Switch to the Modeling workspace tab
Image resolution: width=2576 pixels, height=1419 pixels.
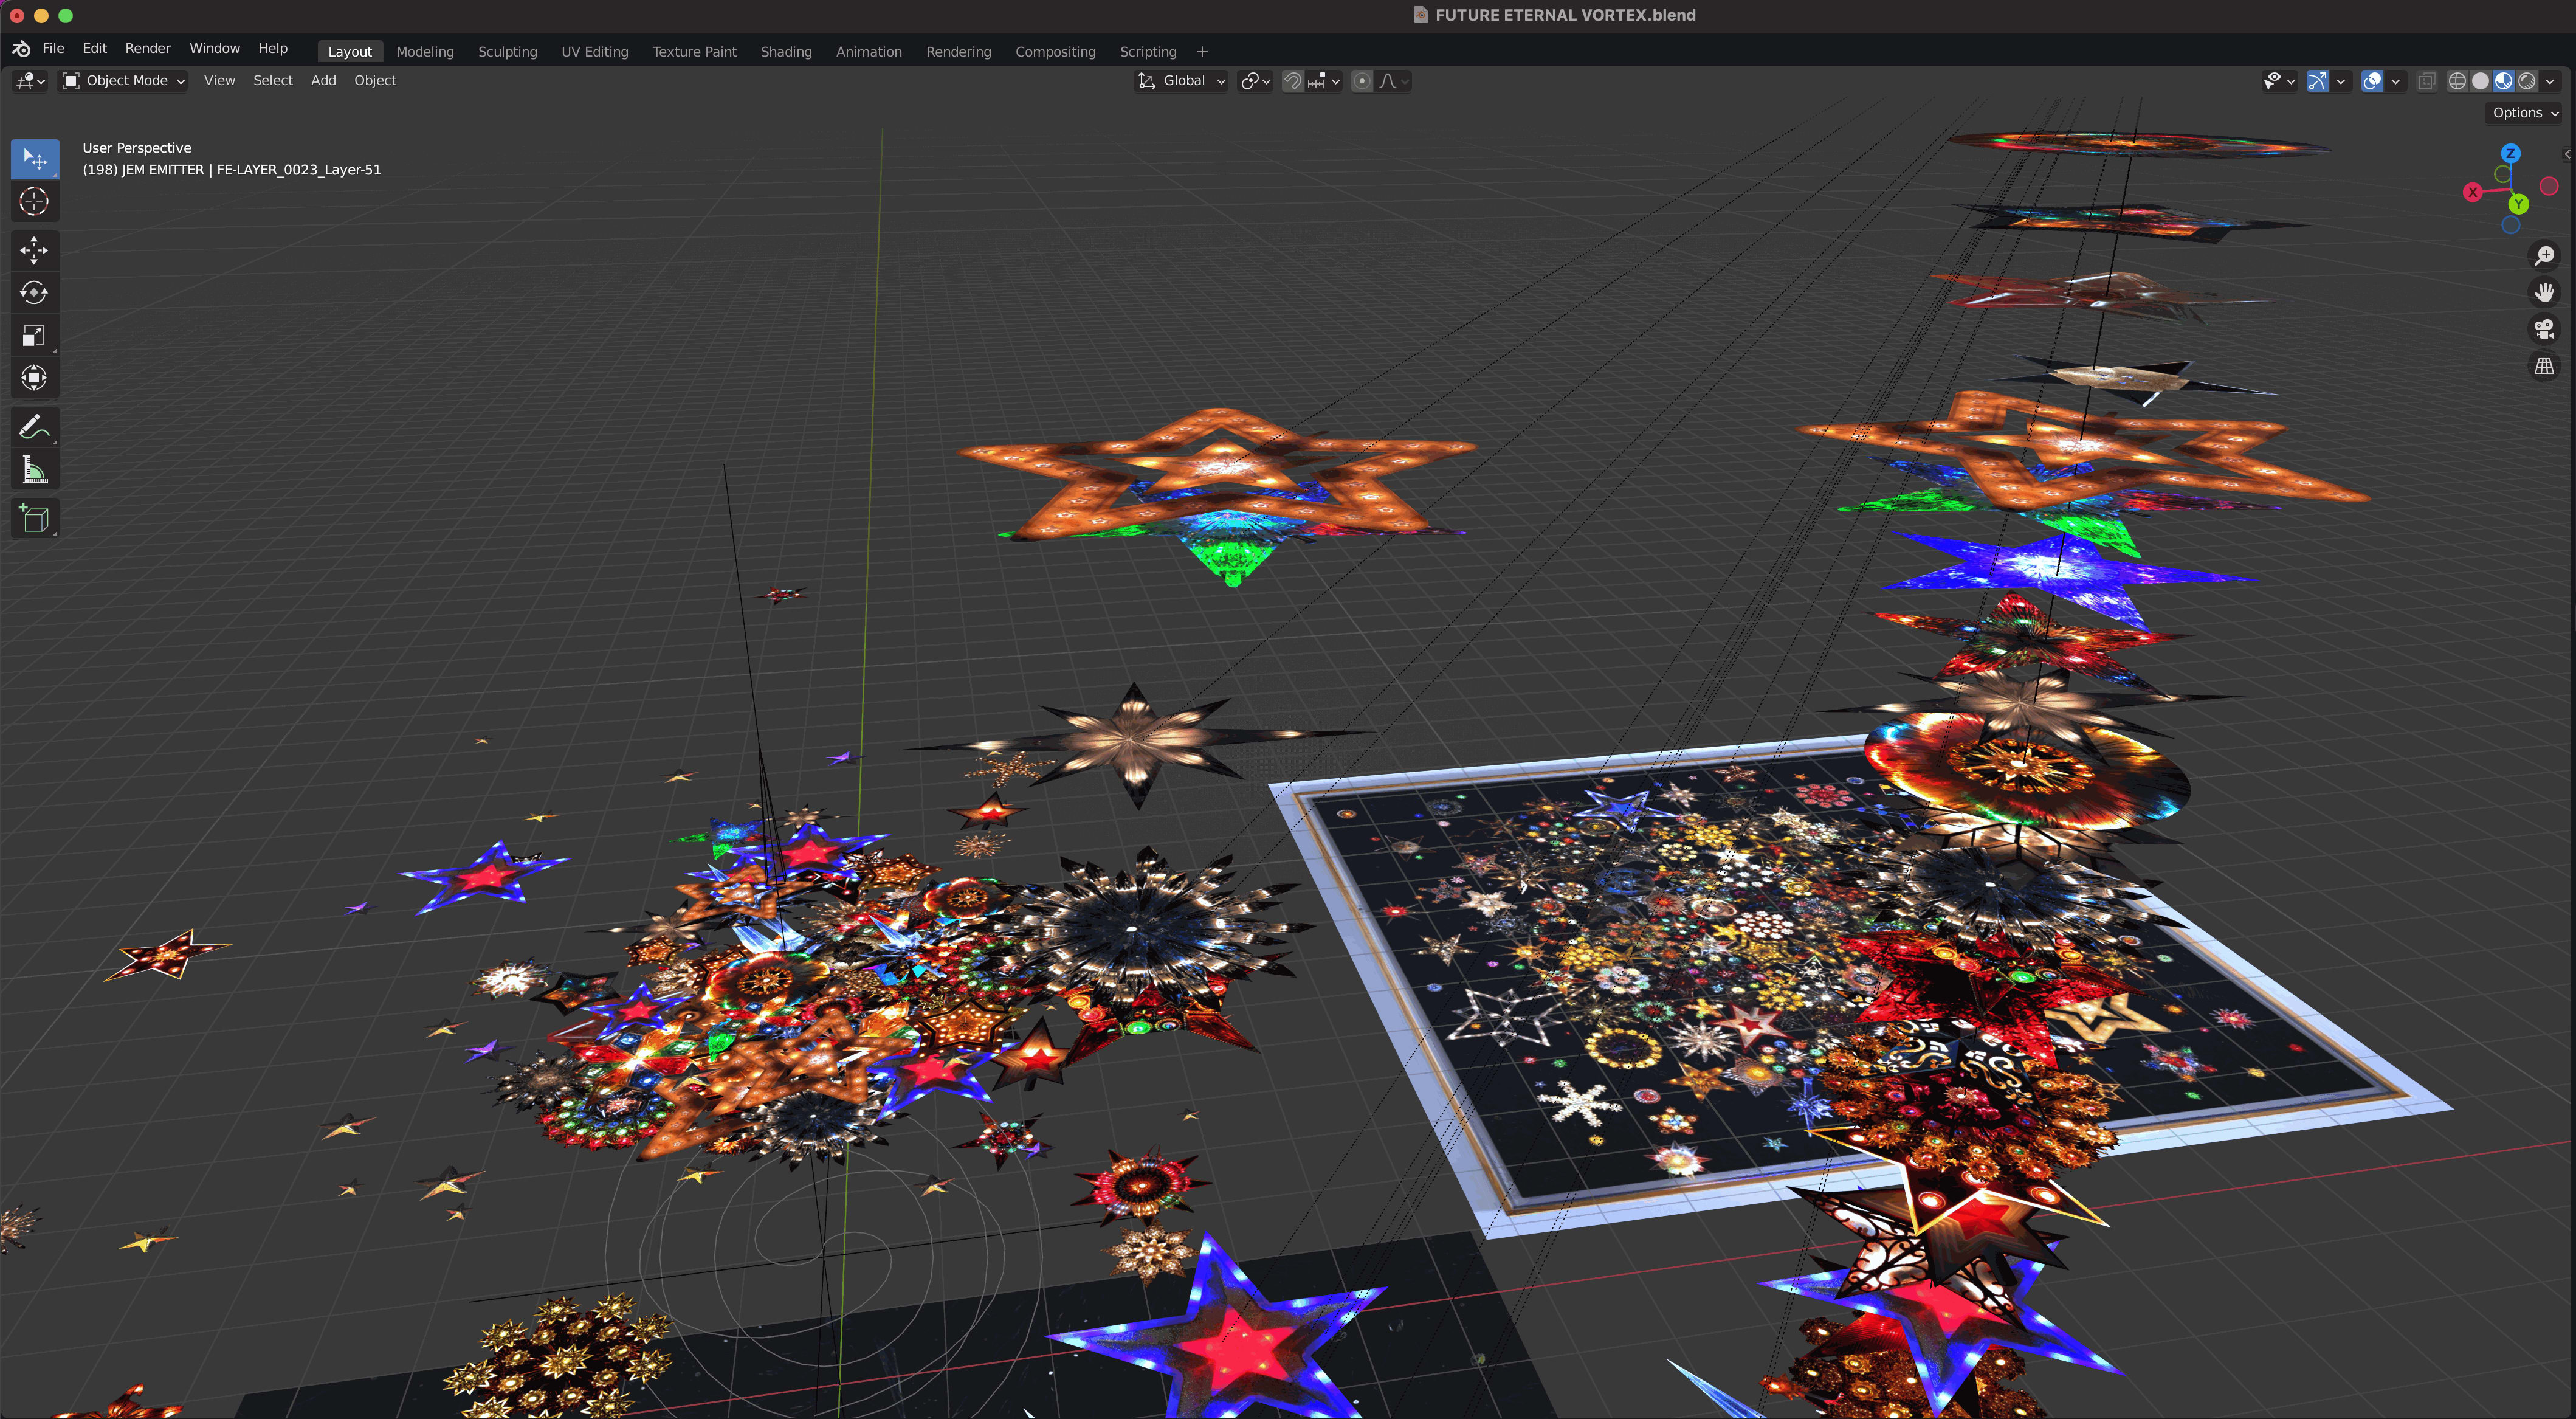click(x=425, y=52)
